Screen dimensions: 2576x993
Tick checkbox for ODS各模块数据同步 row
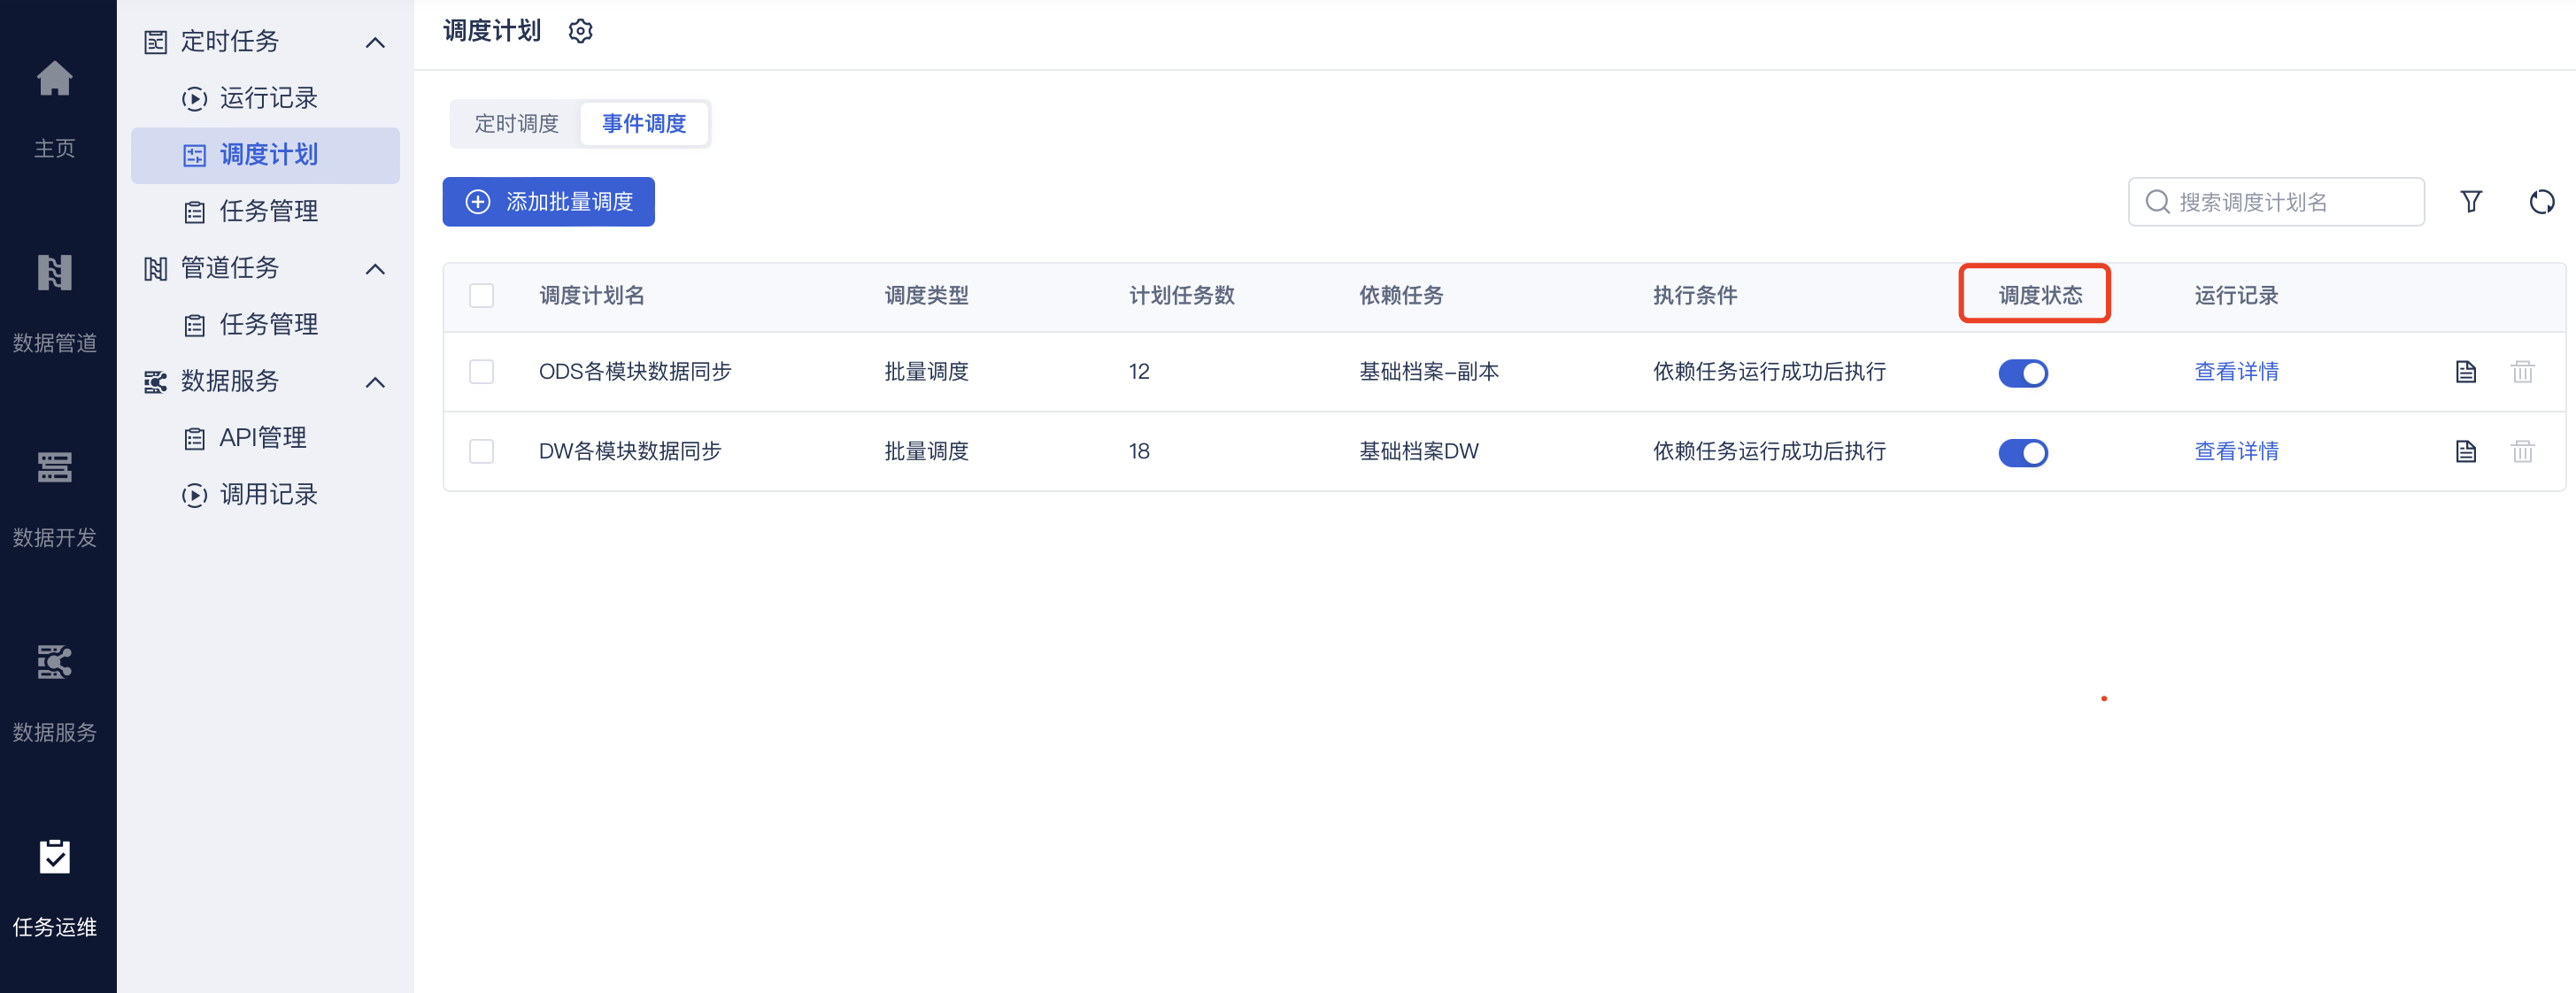click(481, 372)
